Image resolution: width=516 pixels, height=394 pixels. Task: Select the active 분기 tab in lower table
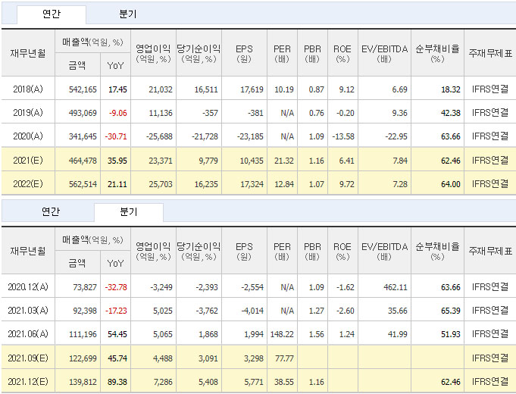pyautogui.click(x=128, y=212)
